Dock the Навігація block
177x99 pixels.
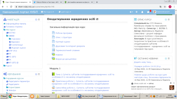[x=39, y=20]
